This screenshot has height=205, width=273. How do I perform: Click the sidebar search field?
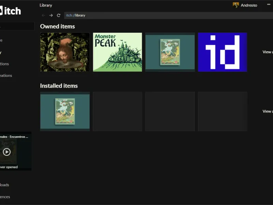click(x=17, y=26)
